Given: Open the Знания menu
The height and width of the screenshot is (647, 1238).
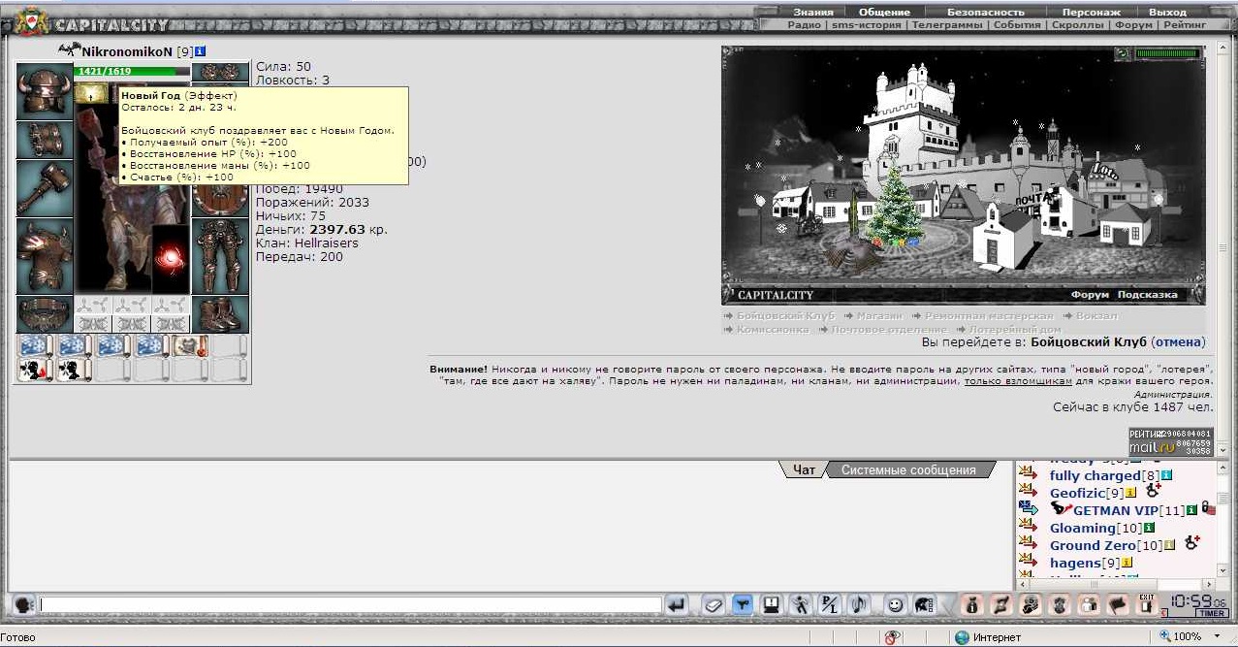Looking at the screenshot, I should coord(812,12).
